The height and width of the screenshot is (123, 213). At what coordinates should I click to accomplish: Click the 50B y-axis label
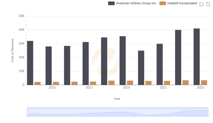pyautogui.click(x=22, y=16)
